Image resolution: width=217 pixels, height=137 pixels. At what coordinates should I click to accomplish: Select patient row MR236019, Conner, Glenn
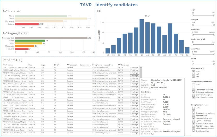pyautogui.click(x=71, y=84)
